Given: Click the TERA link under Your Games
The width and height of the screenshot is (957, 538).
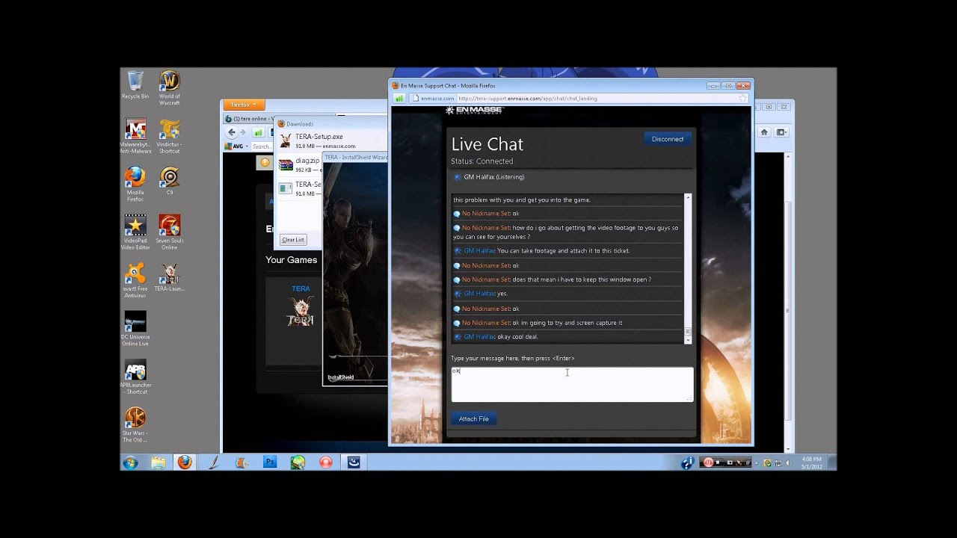Looking at the screenshot, I should (x=301, y=288).
